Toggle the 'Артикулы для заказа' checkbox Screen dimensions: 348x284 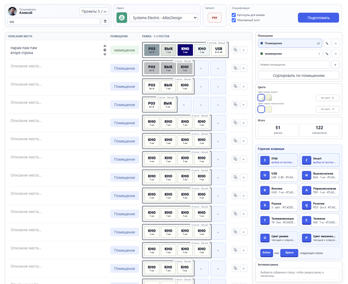pos(234,15)
